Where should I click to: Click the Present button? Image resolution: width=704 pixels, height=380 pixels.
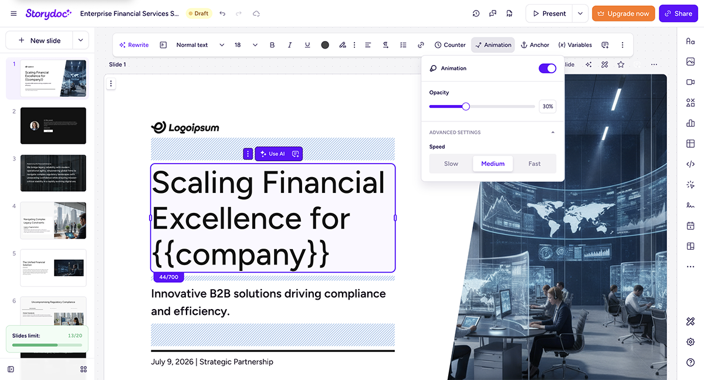point(549,13)
